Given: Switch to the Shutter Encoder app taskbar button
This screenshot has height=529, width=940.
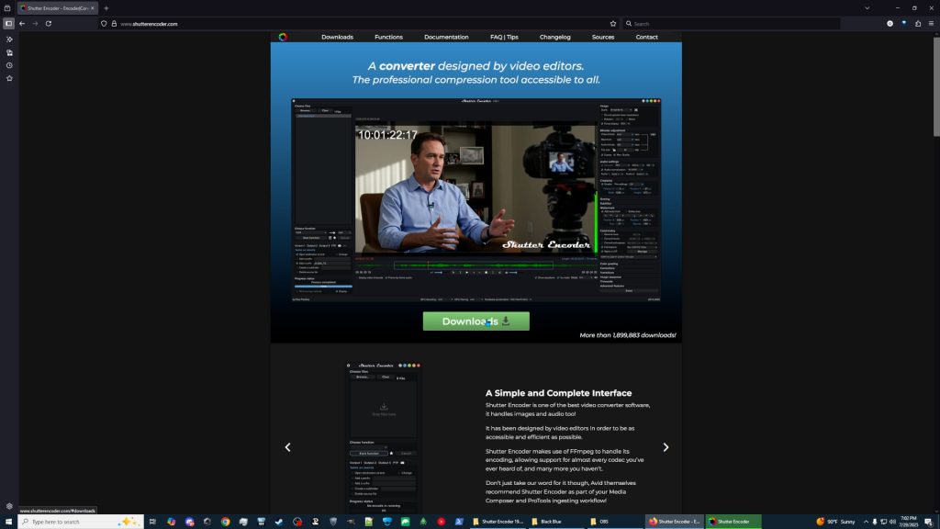Looking at the screenshot, I should (x=733, y=522).
